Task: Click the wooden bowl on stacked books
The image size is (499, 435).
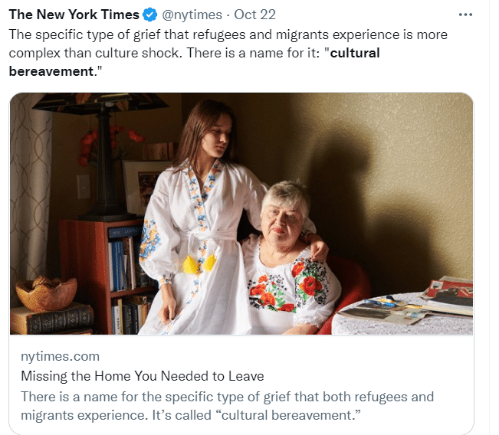Action: [47, 293]
